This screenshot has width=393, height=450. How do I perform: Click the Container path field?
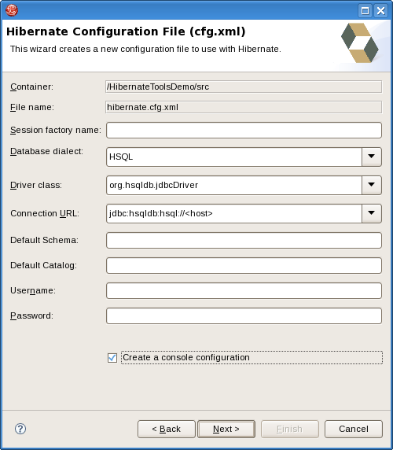244,87
